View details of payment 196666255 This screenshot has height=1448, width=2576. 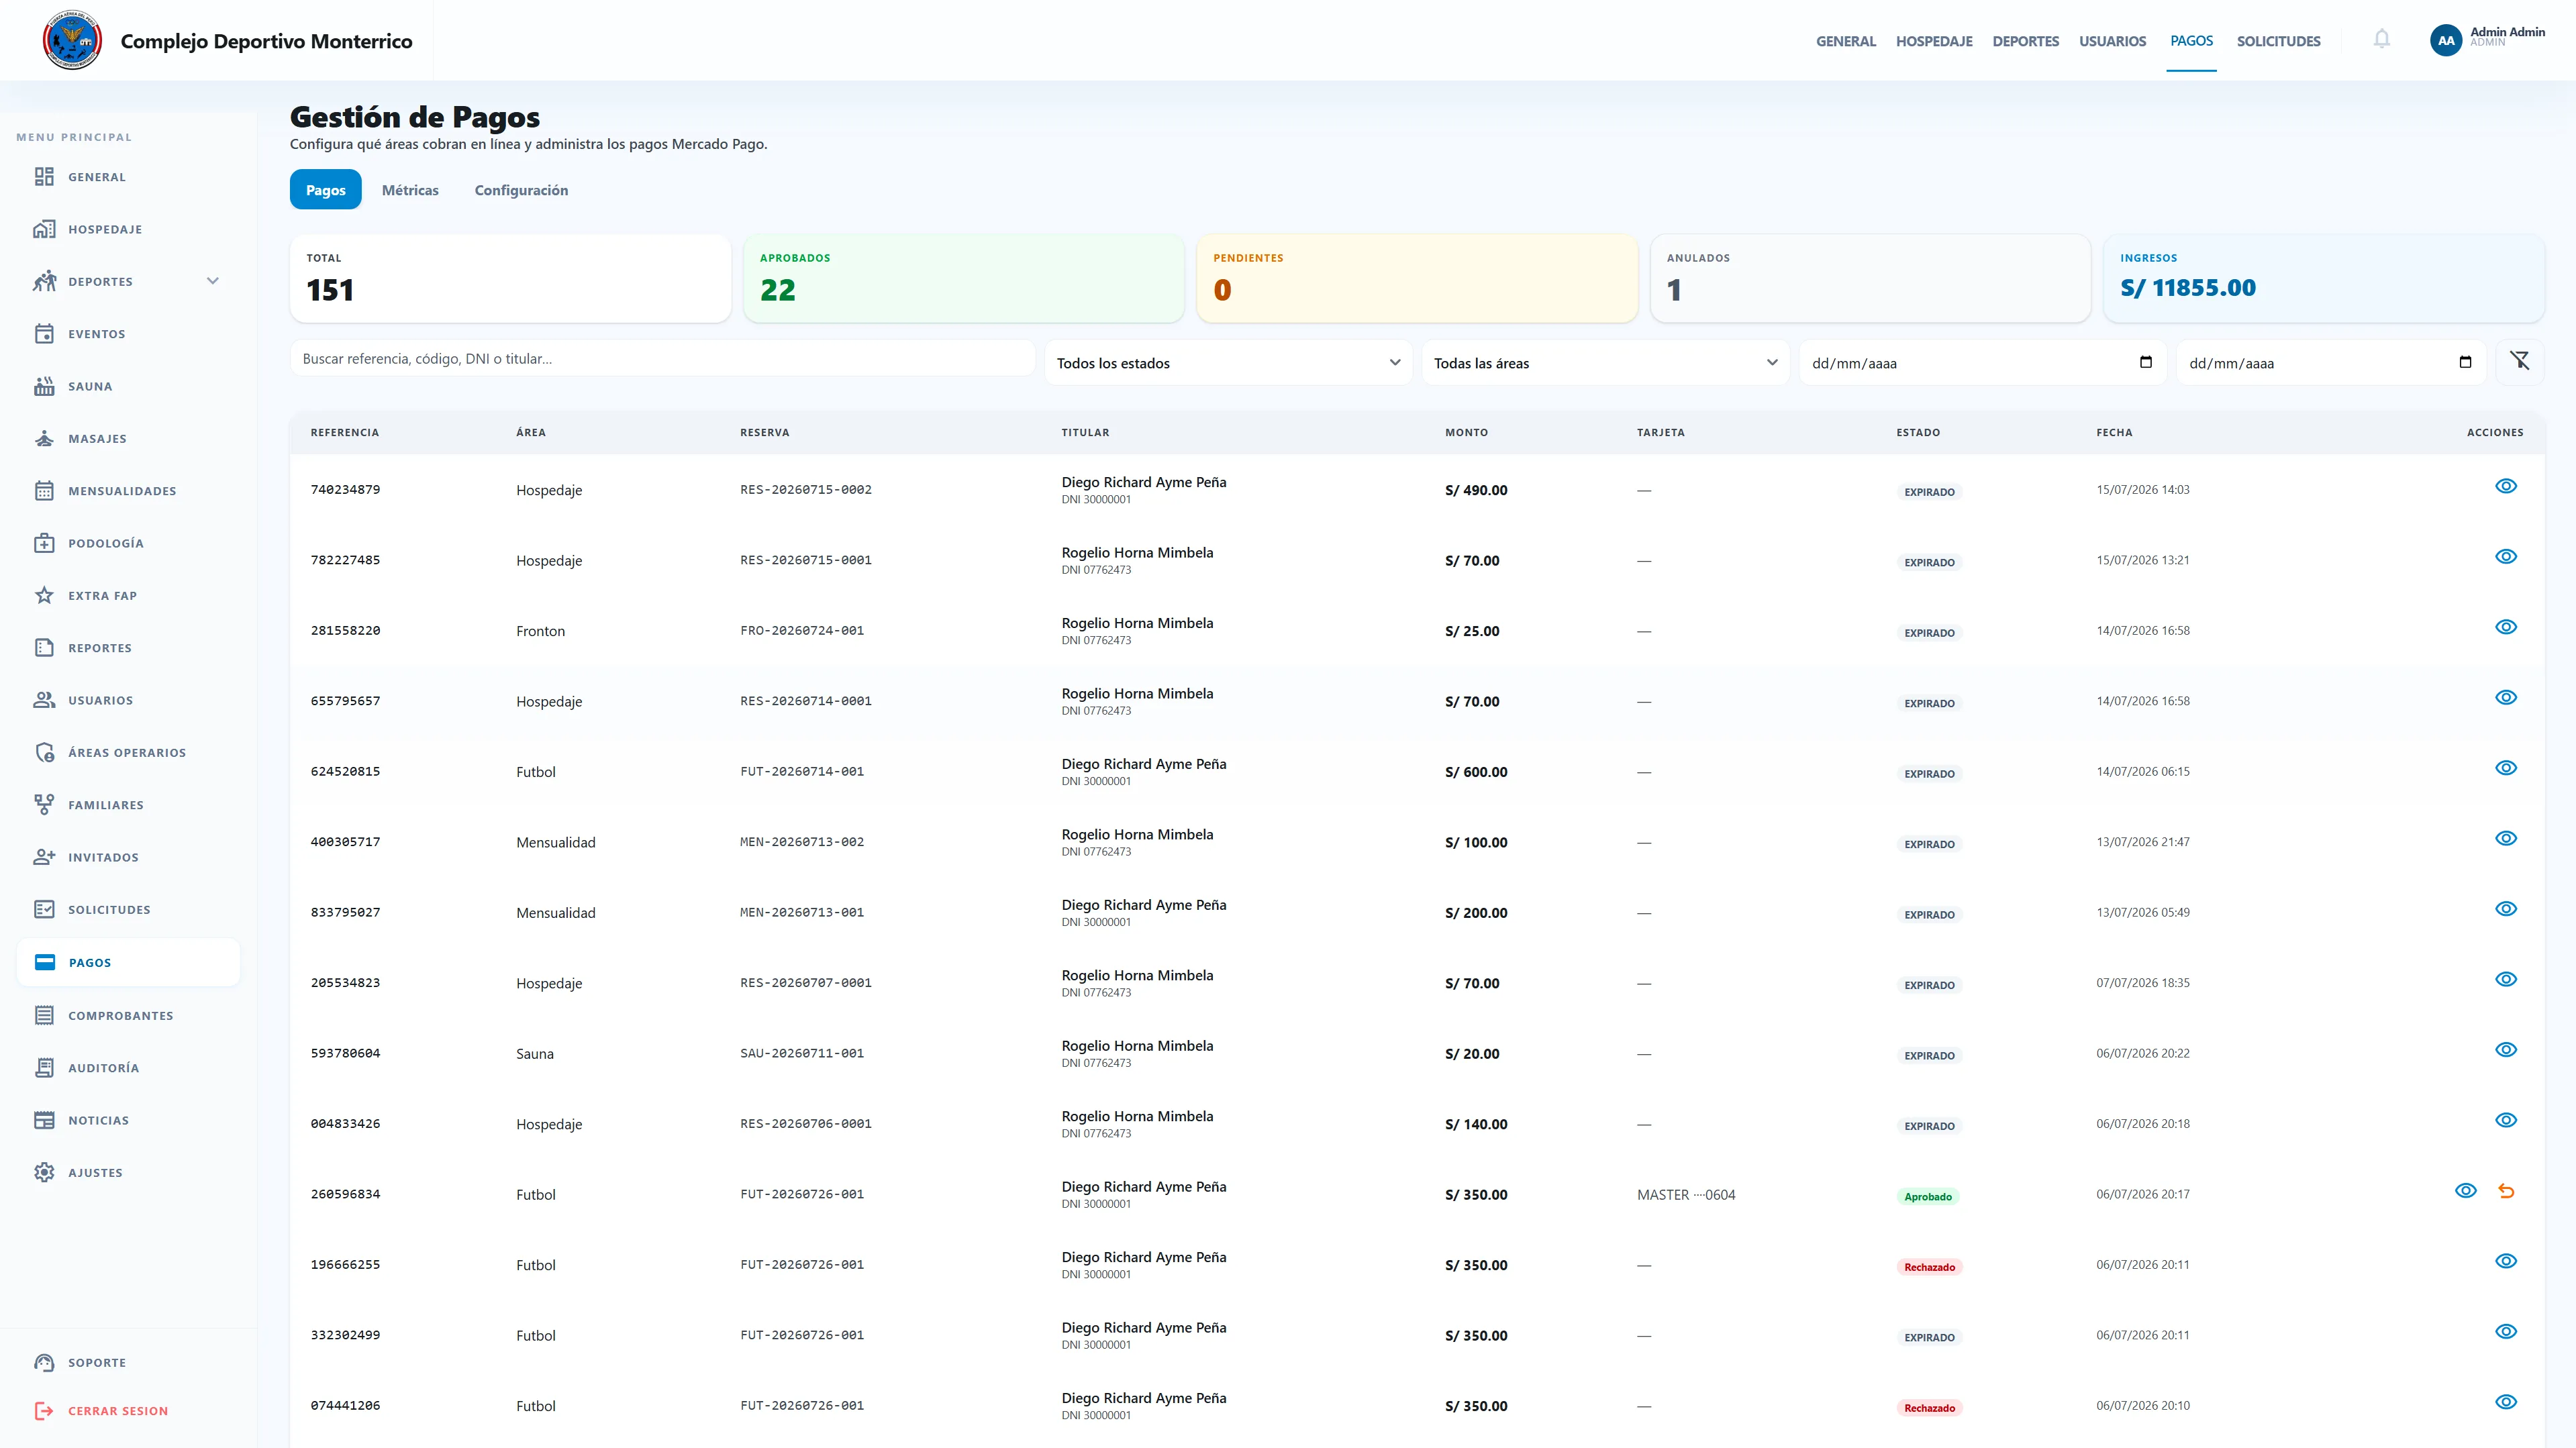point(2505,1261)
